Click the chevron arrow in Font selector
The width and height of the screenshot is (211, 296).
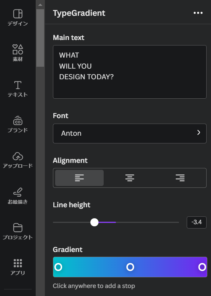(199, 132)
